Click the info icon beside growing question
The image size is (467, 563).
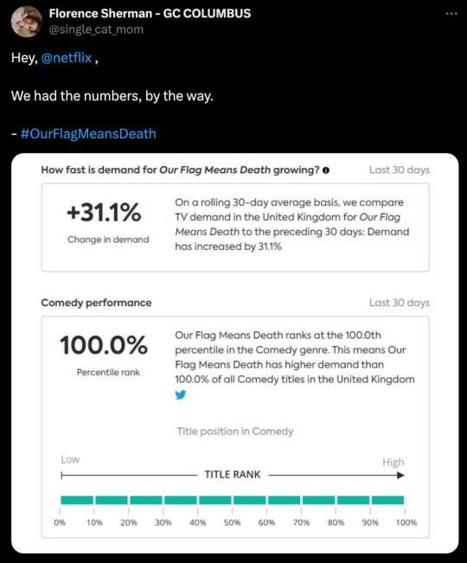point(325,170)
